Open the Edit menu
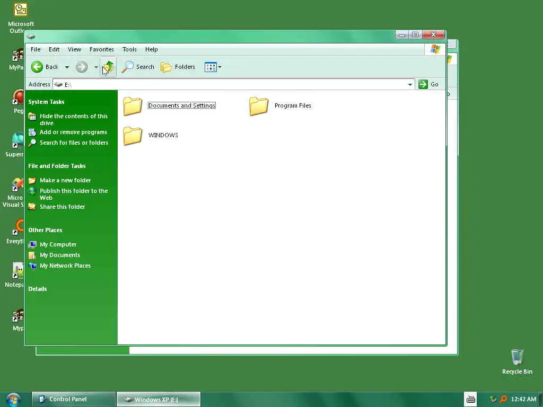Screen dimensions: 543x407 (x=54, y=49)
